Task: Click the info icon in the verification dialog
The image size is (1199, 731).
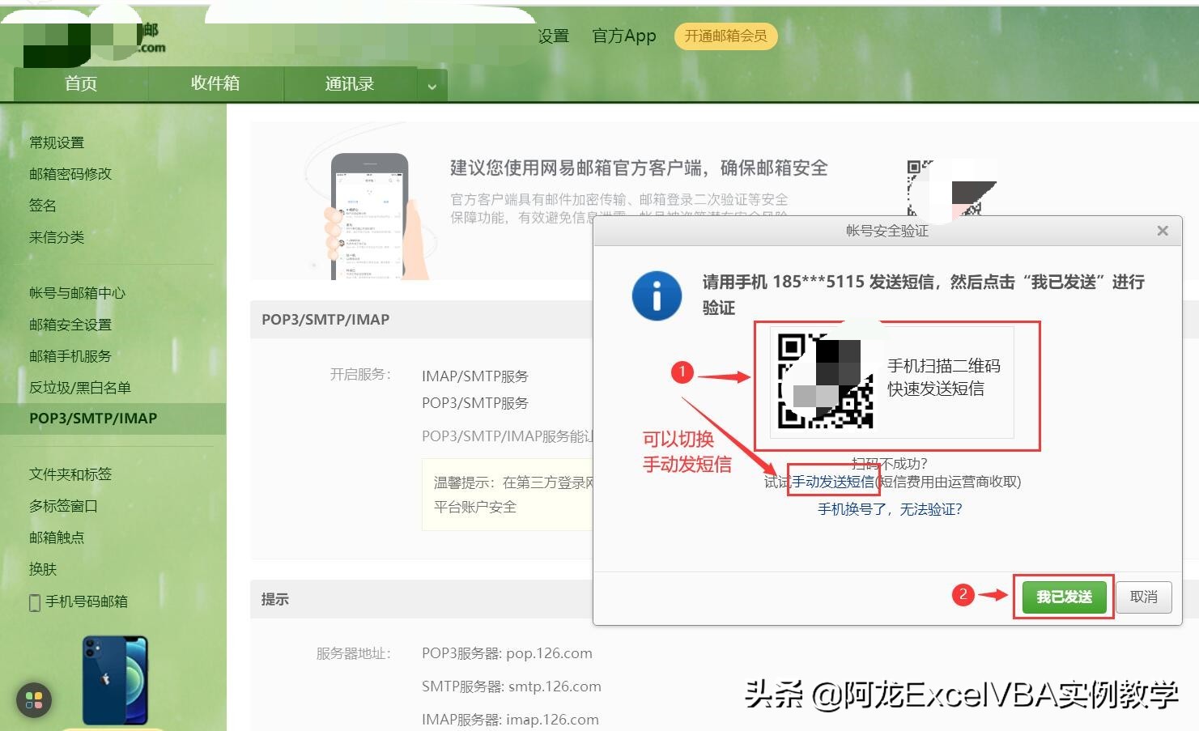Action: click(657, 295)
